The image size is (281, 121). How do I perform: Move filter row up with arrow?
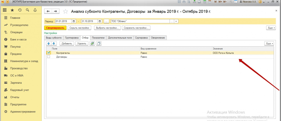click(x=49, y=43)
